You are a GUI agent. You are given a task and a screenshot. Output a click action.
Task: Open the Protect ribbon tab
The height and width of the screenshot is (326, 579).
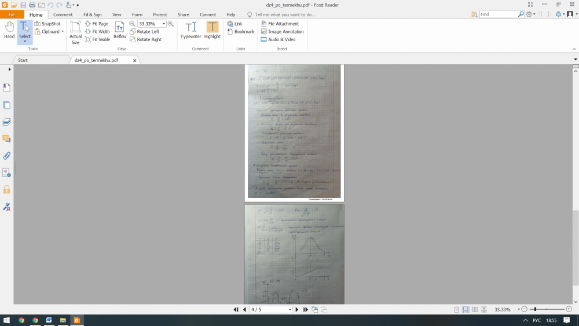[160, 14]
